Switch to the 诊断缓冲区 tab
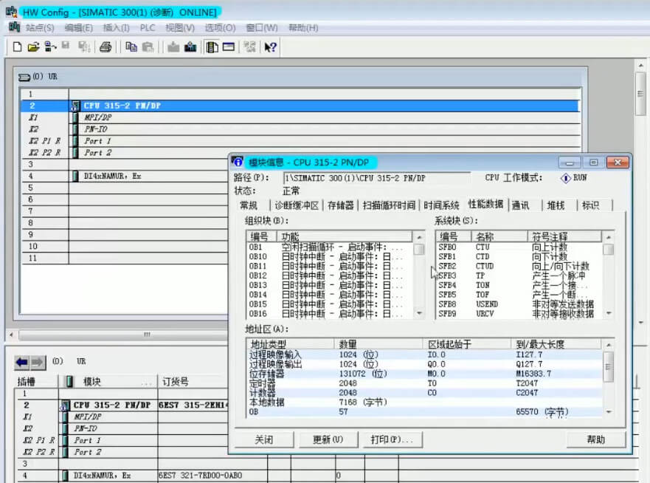The height and width of the screenshot is (483, 650). [x=297, y=205]
